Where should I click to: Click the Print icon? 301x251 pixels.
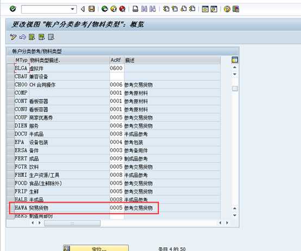click(x=135, y=9)
